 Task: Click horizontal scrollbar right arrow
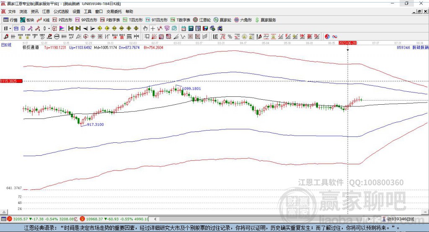[369, 219]
